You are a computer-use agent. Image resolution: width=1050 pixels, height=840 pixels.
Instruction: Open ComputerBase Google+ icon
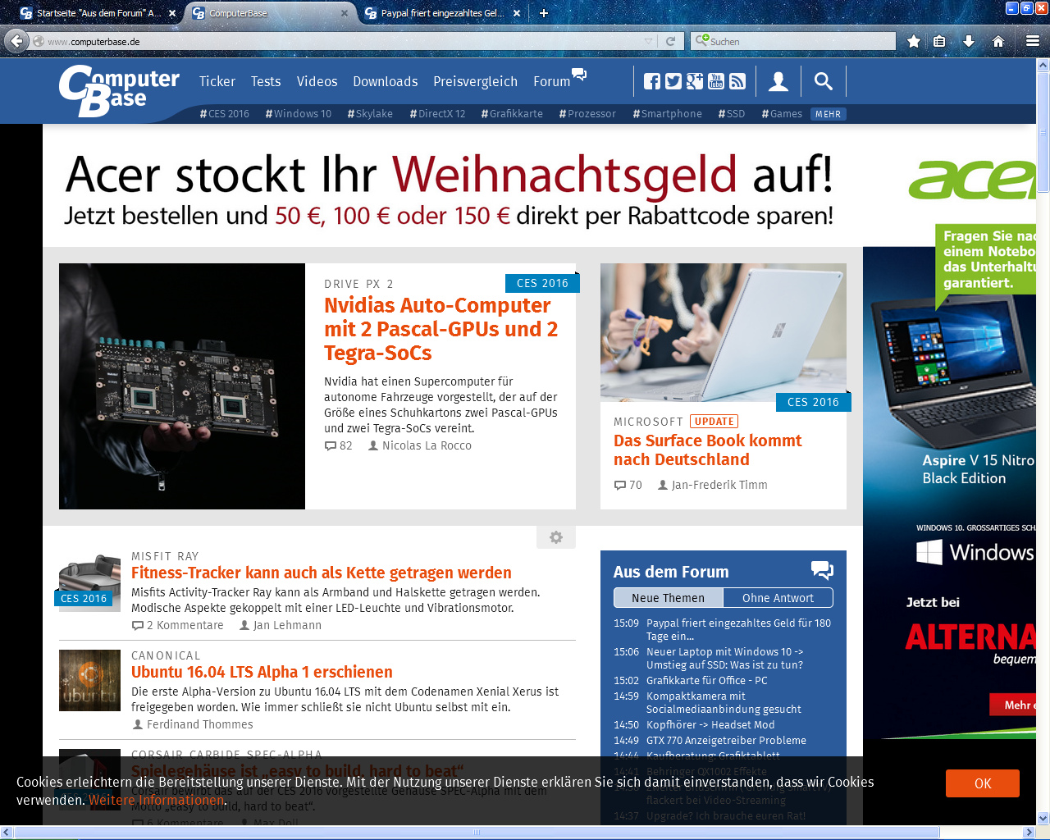coord(695,81)
